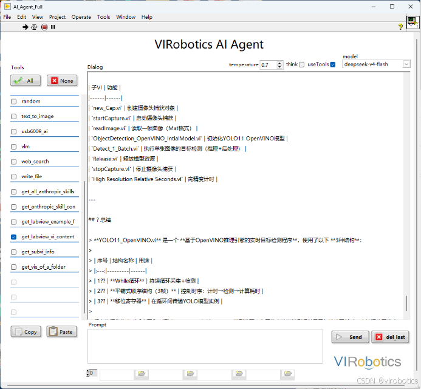Image resolution: width=421 pixels, height=389 pixels.
Task: Enable the write_file tool checkbox
Action: coord(14,176)
